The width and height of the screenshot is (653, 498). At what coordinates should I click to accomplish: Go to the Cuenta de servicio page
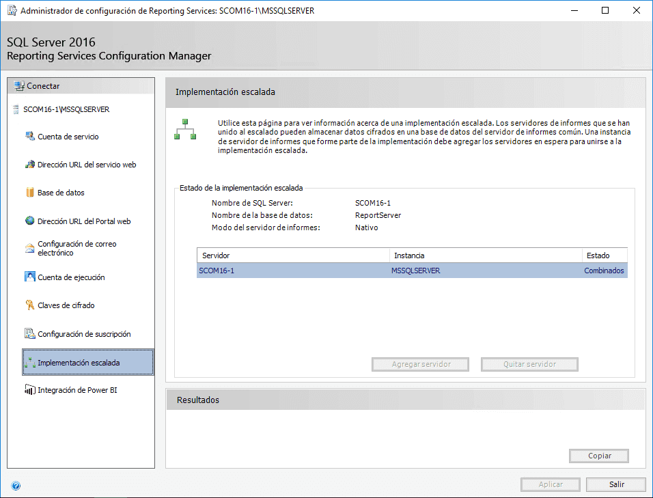(x=68, y=137)
